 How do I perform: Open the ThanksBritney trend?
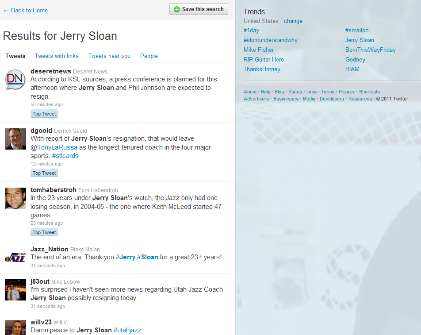(x=262, y=69)
